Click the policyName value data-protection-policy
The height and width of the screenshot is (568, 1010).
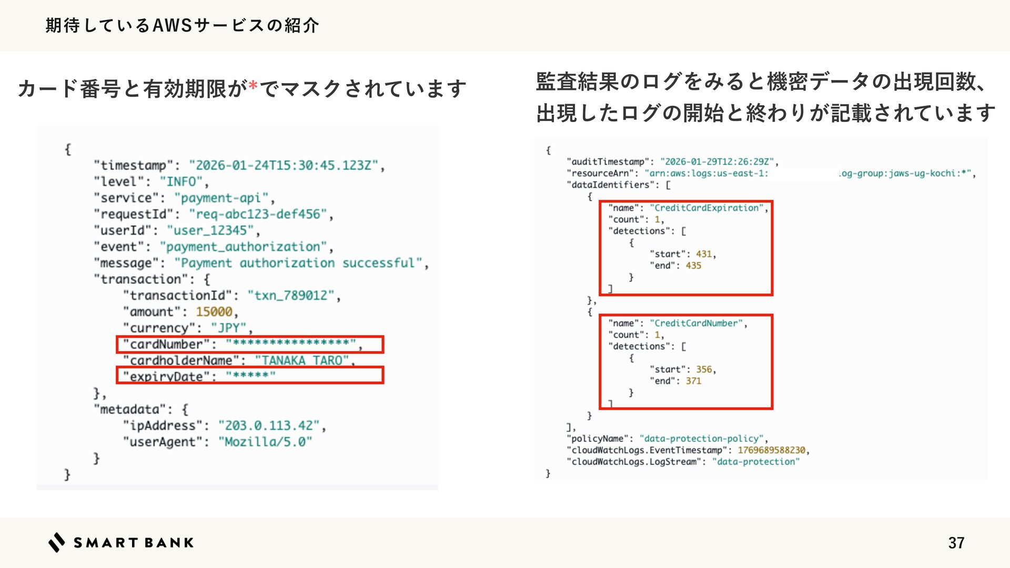[x=702, y=439]
